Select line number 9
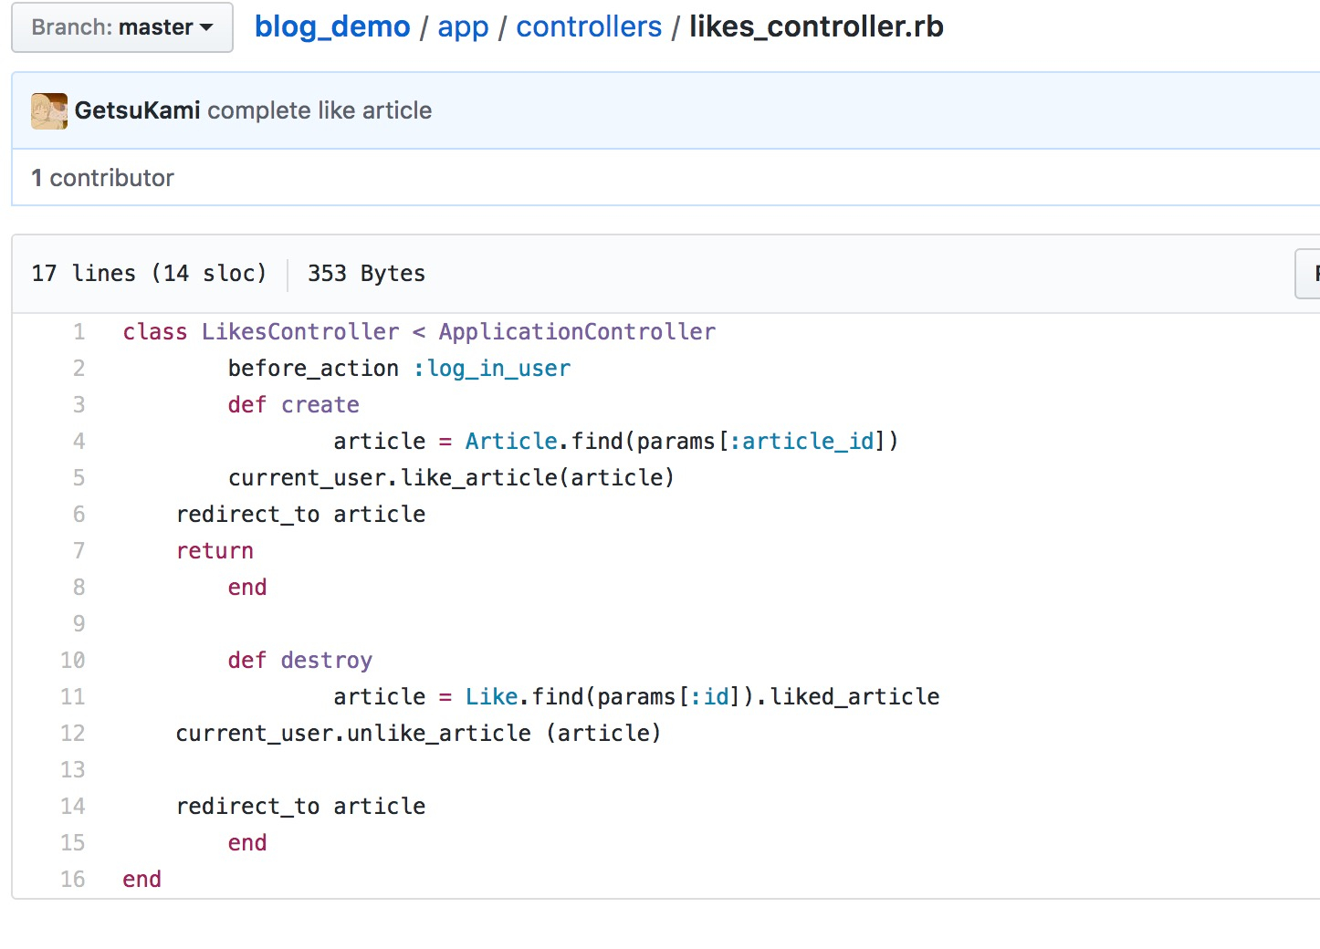This screenshot has width=1320, height=949. pos(79,623)
